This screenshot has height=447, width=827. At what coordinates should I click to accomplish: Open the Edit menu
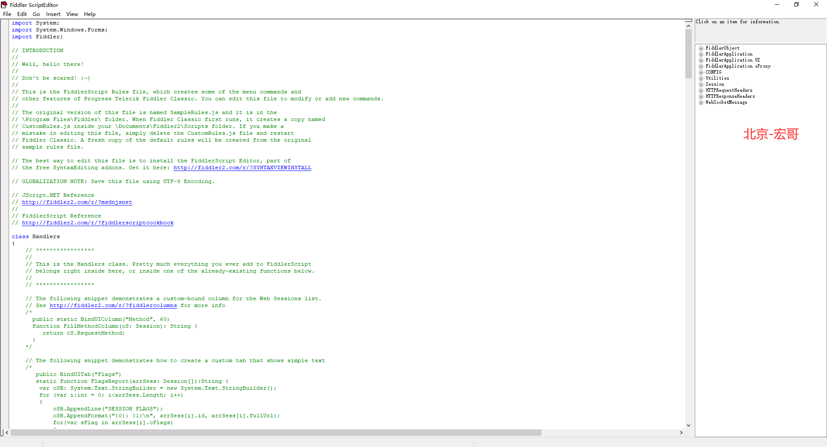[22, 14]
